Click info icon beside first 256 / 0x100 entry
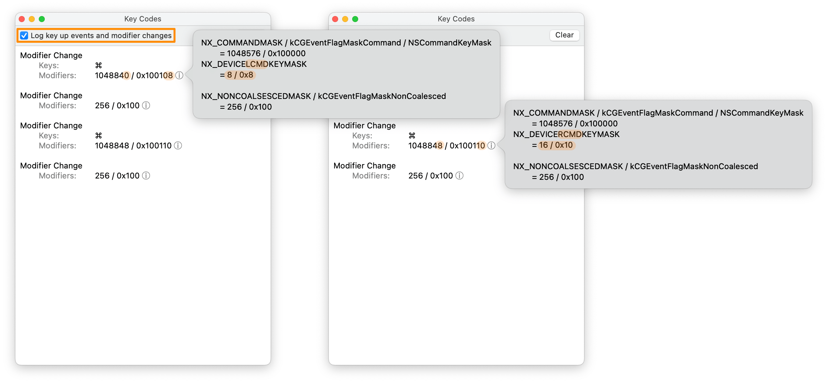 [146, 106]
